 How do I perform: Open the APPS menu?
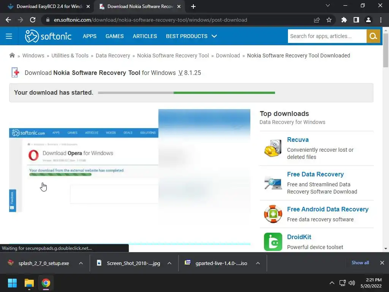(x=90, y=36)
